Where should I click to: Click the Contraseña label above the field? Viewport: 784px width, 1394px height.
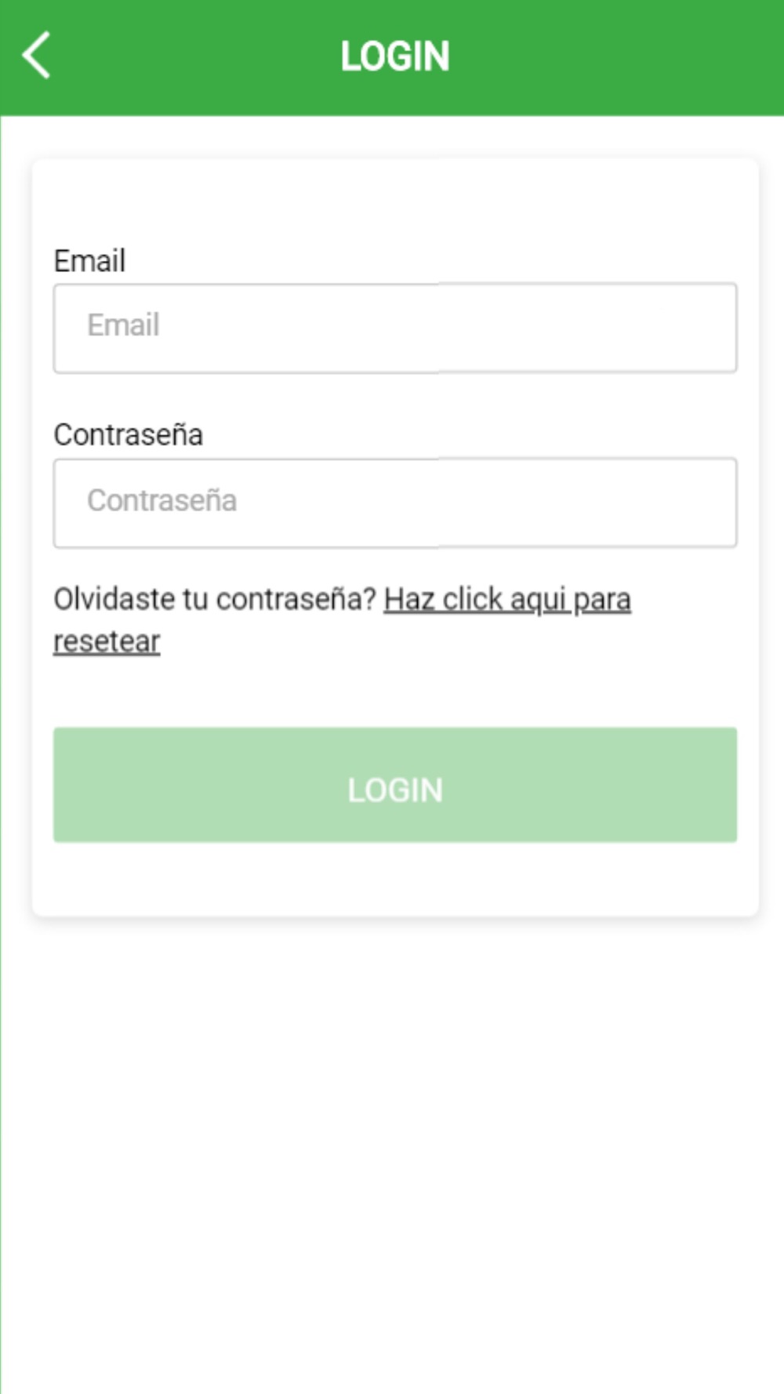pyautogui.click(x=128, y=435)
